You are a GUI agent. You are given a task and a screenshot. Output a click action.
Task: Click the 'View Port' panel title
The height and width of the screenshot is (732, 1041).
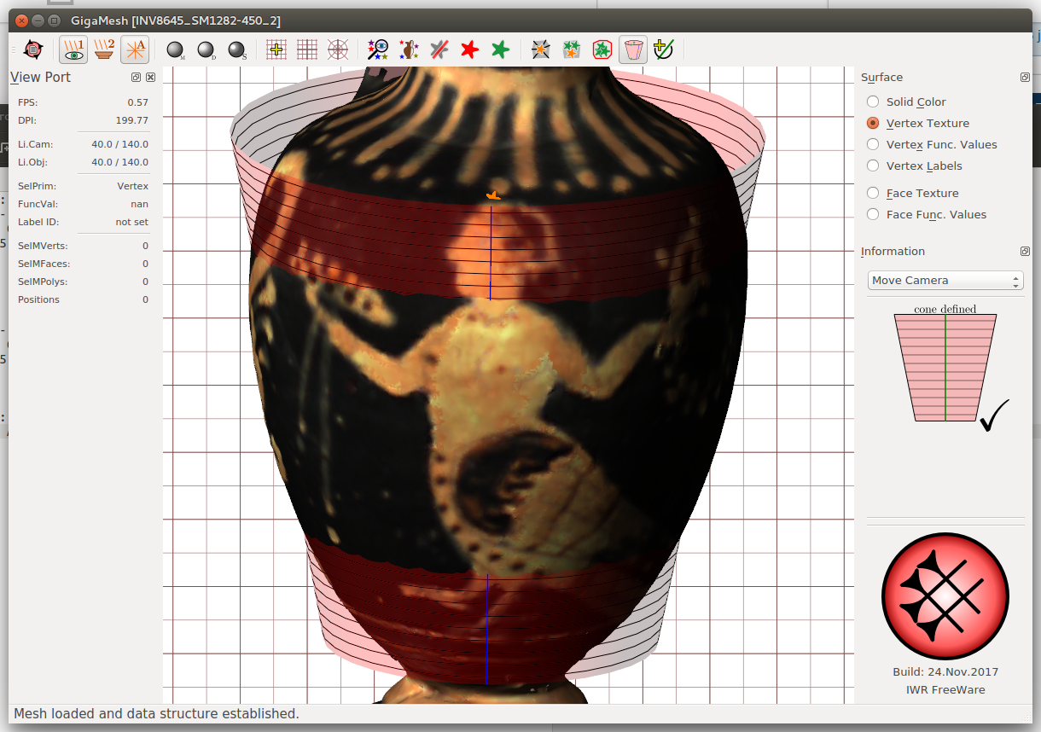pyautogui.click(x=40, y=77)
